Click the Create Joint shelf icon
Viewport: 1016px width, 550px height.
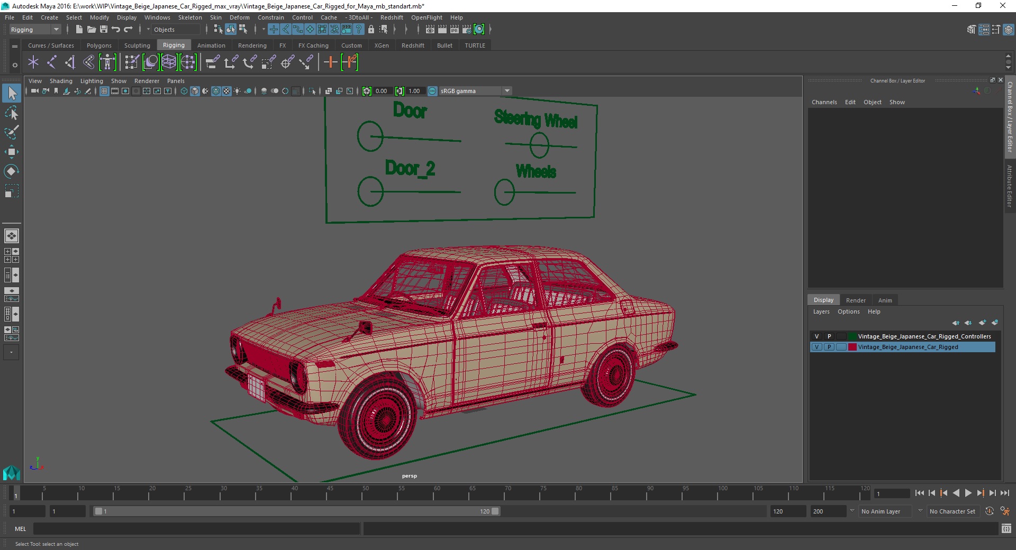click(52, 62)
